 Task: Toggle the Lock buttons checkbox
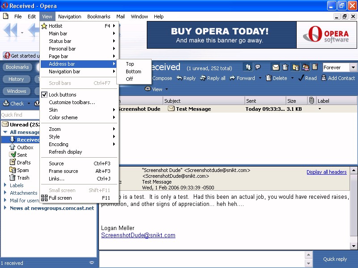point(44,95)
